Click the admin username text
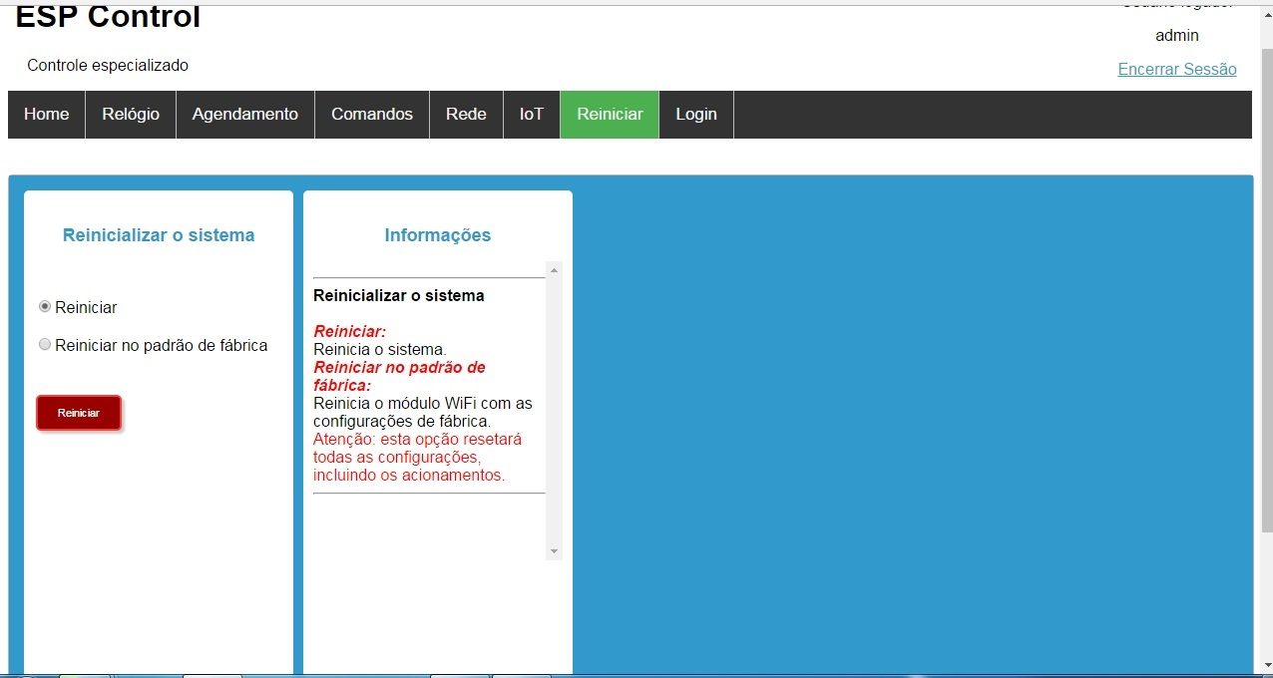The image size is (1273, 678). click(x=1177, y=36)
